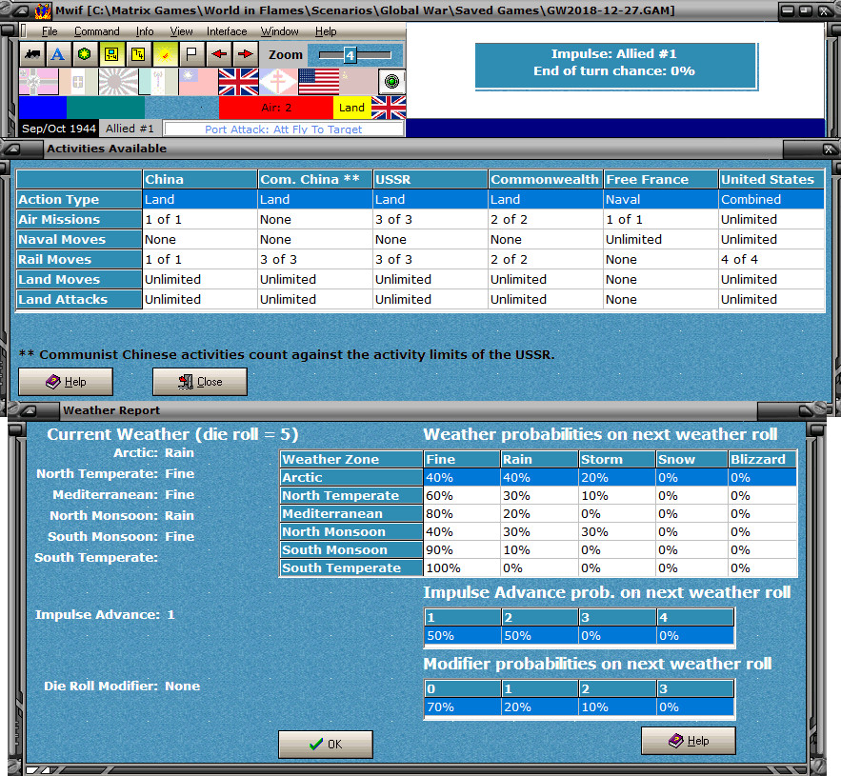Click the Sep/Oct 1944 date label

58,129
